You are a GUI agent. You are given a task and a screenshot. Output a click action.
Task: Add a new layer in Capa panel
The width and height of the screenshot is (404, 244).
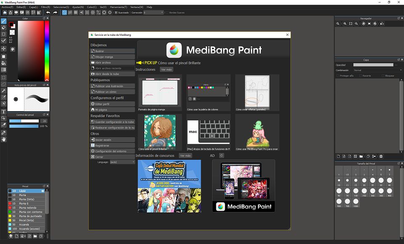pyautogui.click(x=338, y=156)
